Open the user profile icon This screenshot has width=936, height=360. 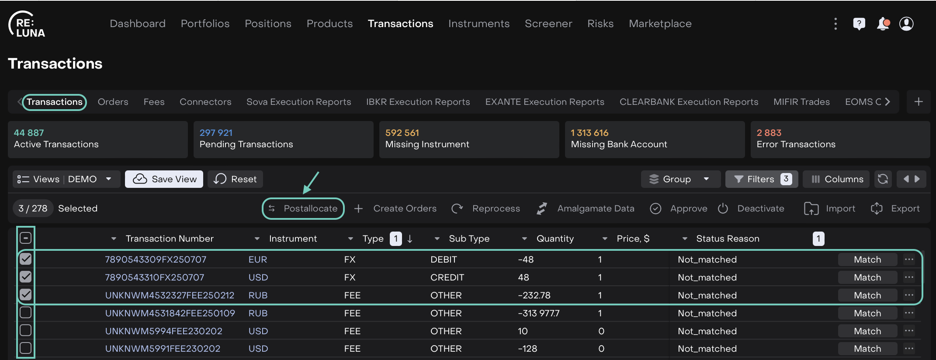906,24
